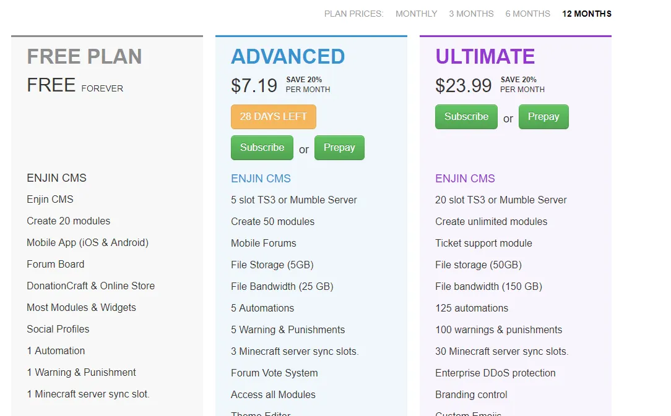Click the Free Plan heading

click(x=84, y=56)
